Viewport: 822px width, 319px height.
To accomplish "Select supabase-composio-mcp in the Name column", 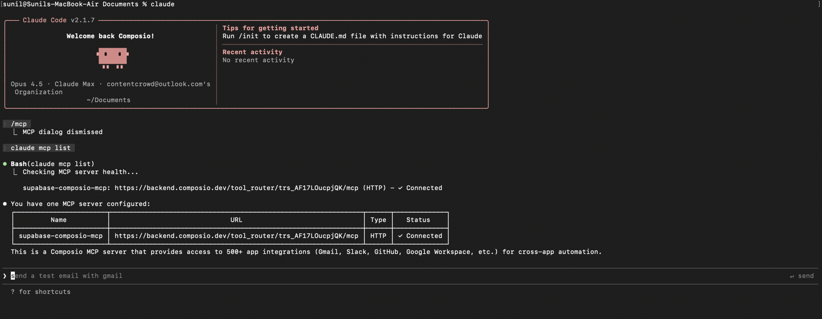I will [x=61, y=236].
